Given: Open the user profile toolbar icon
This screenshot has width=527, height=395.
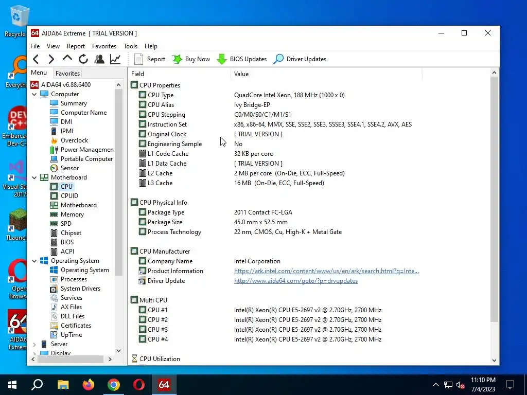Looking at the screenshot, I should point(99,59).
